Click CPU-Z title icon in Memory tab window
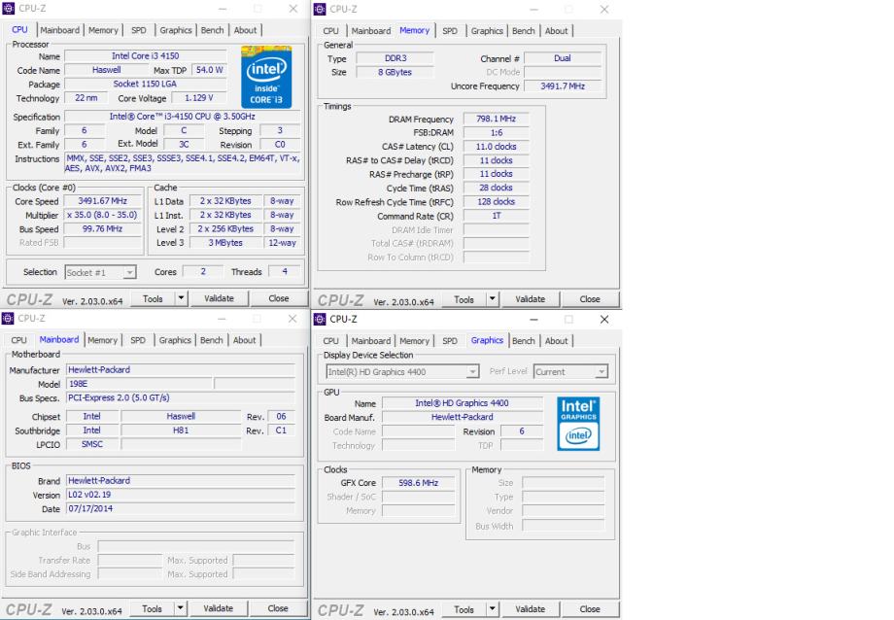 (x=321, y=9)
